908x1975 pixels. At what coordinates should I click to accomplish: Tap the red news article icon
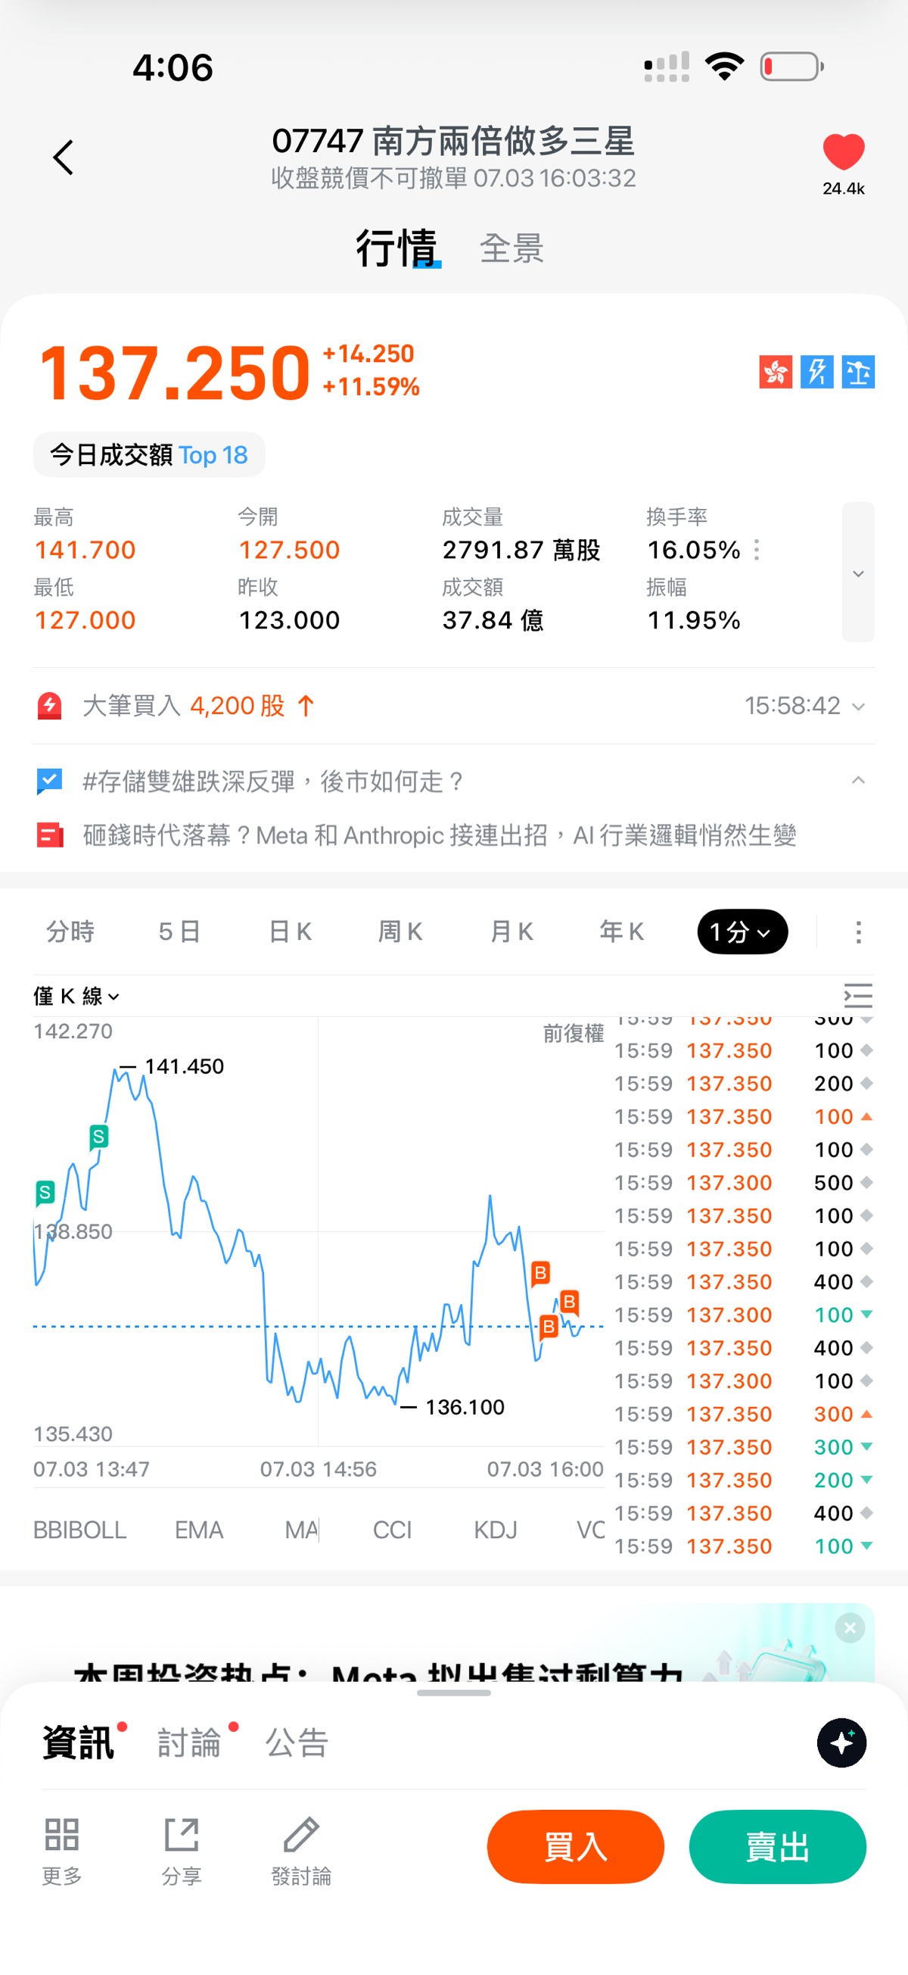(50, 835)
